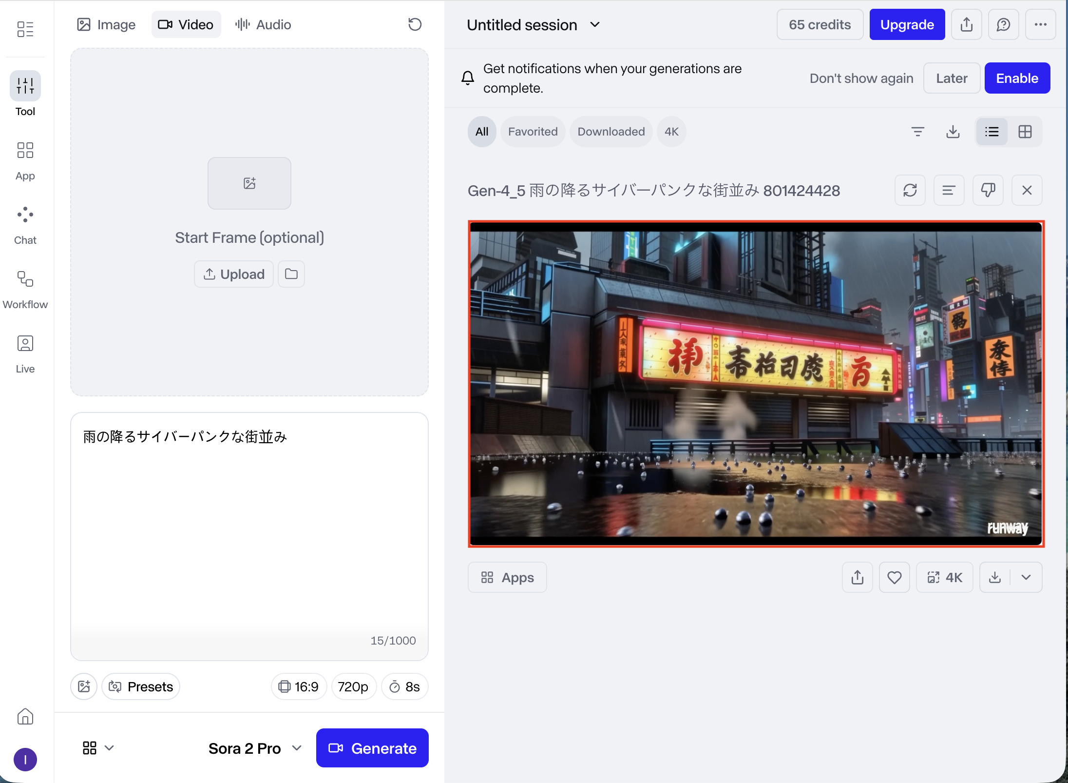Enable generation notifications
This screenshot has width=1068, height=783.
tap(1017, 78)
